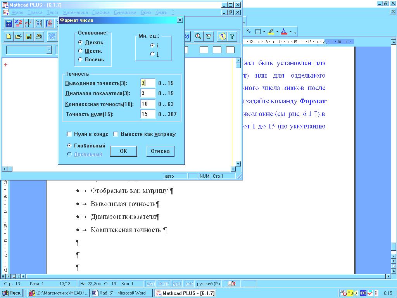Open the graph palette in Mathcad
The width and height of the screenshot is (397, 298).
coord(28,23)
